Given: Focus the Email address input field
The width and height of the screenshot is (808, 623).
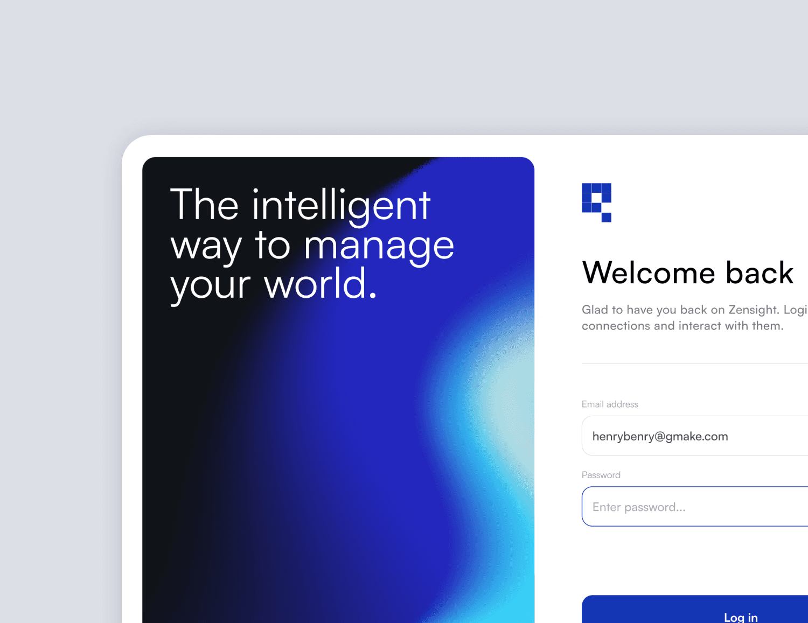Looking at the screenshot, I should coord(695,436).
